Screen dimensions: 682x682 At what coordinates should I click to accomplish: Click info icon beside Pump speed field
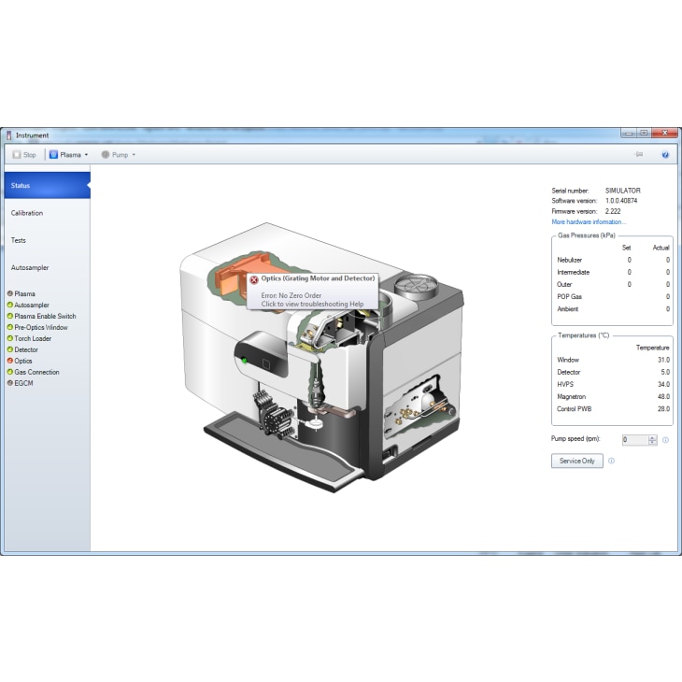[x=665, y=440]
